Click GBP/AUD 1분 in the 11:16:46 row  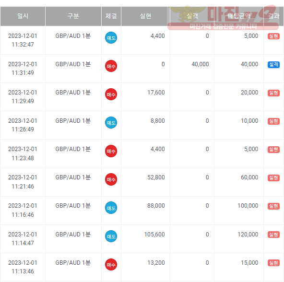(x=73, y=206)
